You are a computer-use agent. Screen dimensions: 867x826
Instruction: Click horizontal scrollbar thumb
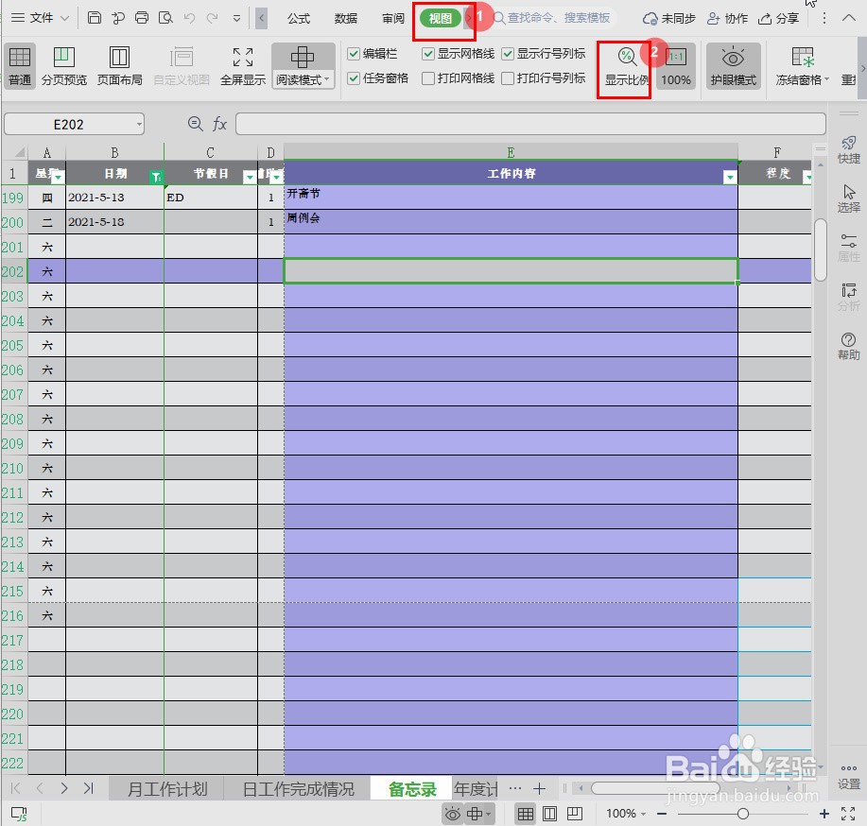pos(655,788)
